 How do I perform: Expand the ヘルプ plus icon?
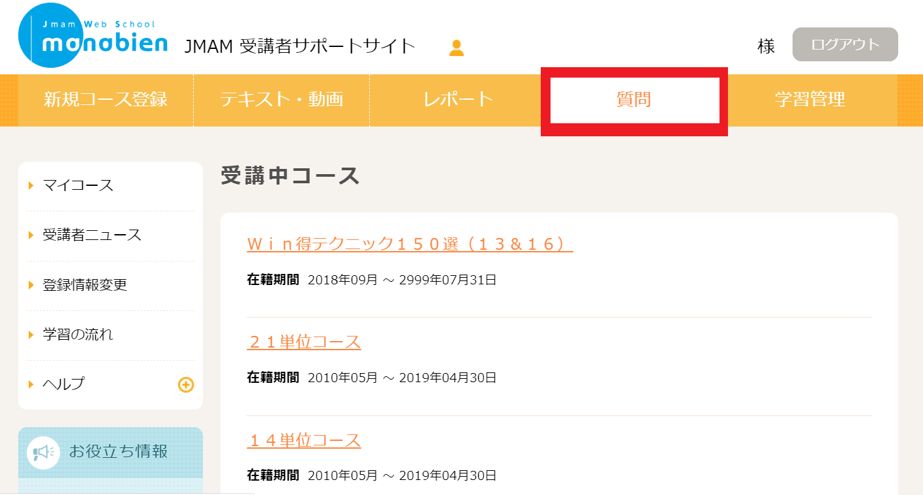tap(186, 385)
